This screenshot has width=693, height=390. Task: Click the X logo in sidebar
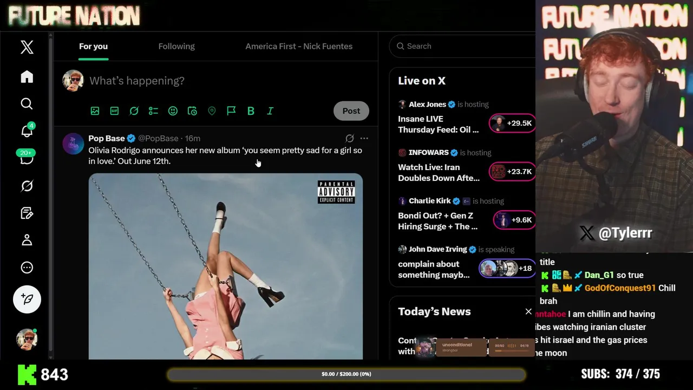[x=27, y=47]
